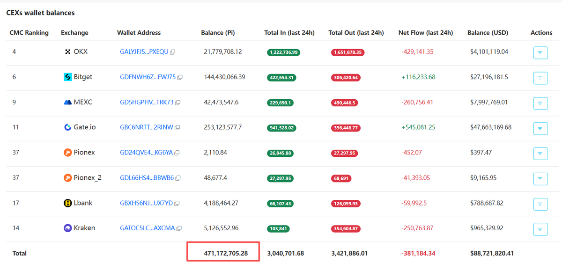Click the Balance (Pi) column header
This screenshot has height=264, width=562.
click(x=218, y=33)
